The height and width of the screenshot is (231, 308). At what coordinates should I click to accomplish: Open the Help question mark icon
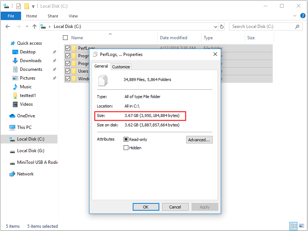point(303,16)
